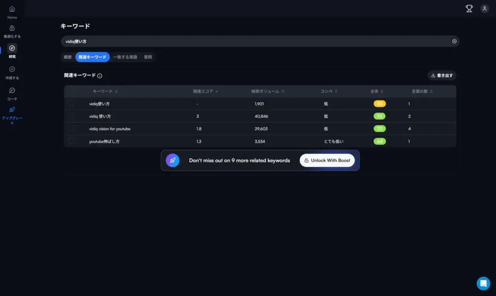
Task: Select keyword youtube伸ばし方
Action: pyautogui.click(x=105, y=141)
